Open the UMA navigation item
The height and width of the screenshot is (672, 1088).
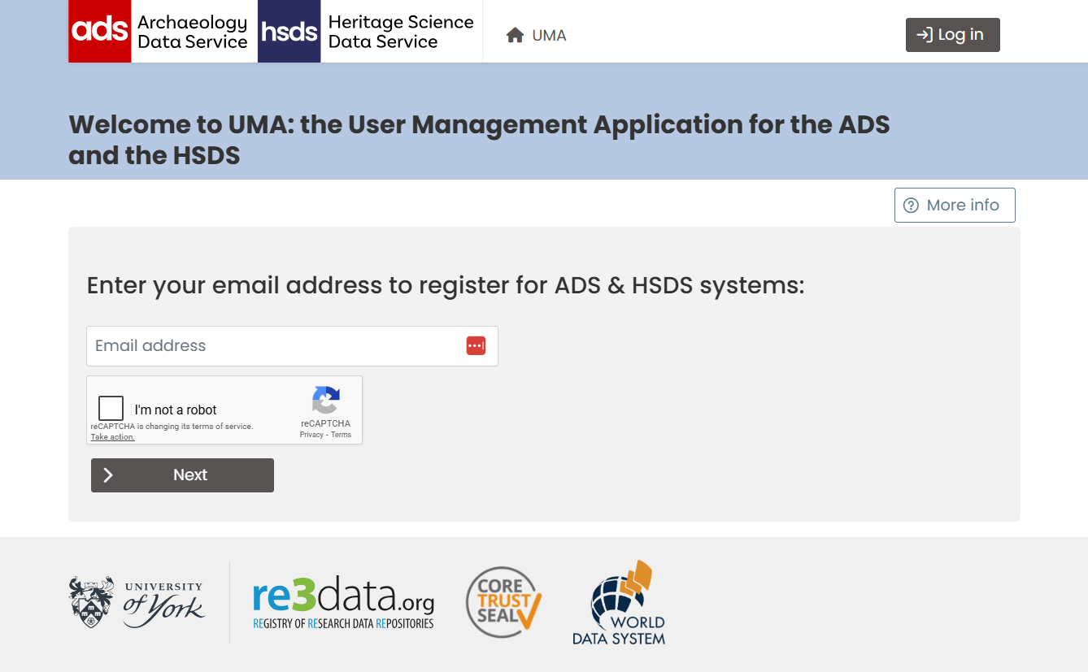tap(548, 35)
